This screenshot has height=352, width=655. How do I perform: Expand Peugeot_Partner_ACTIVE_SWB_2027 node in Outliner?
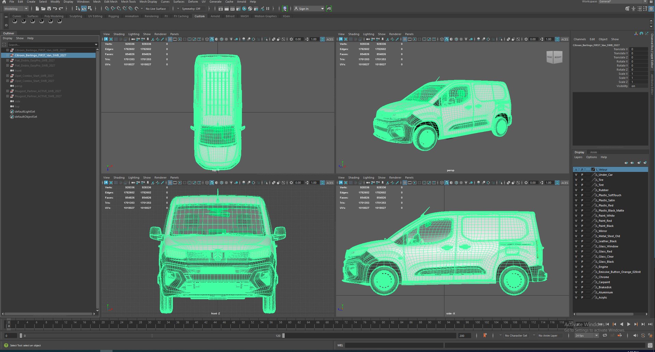pos(8,96)
